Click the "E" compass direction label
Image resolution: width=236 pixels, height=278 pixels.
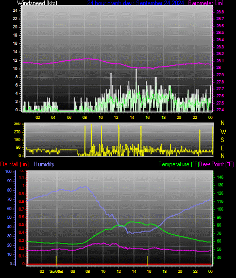222,148
